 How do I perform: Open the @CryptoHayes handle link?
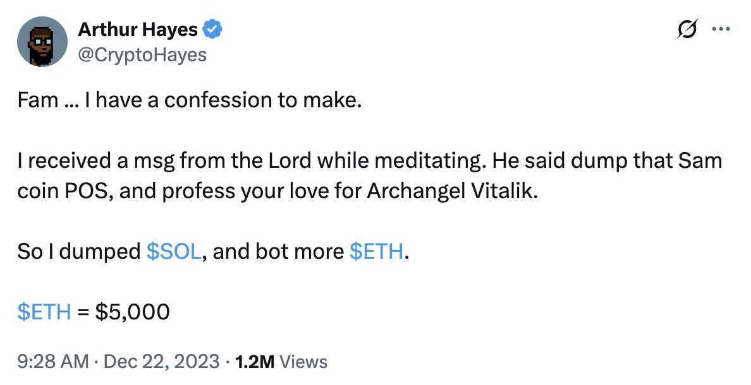tap(142, 55)
